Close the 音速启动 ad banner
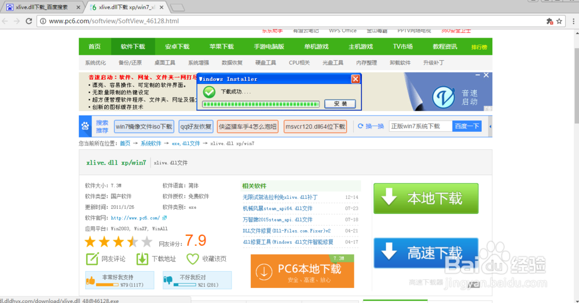 (x=486, y=75)
